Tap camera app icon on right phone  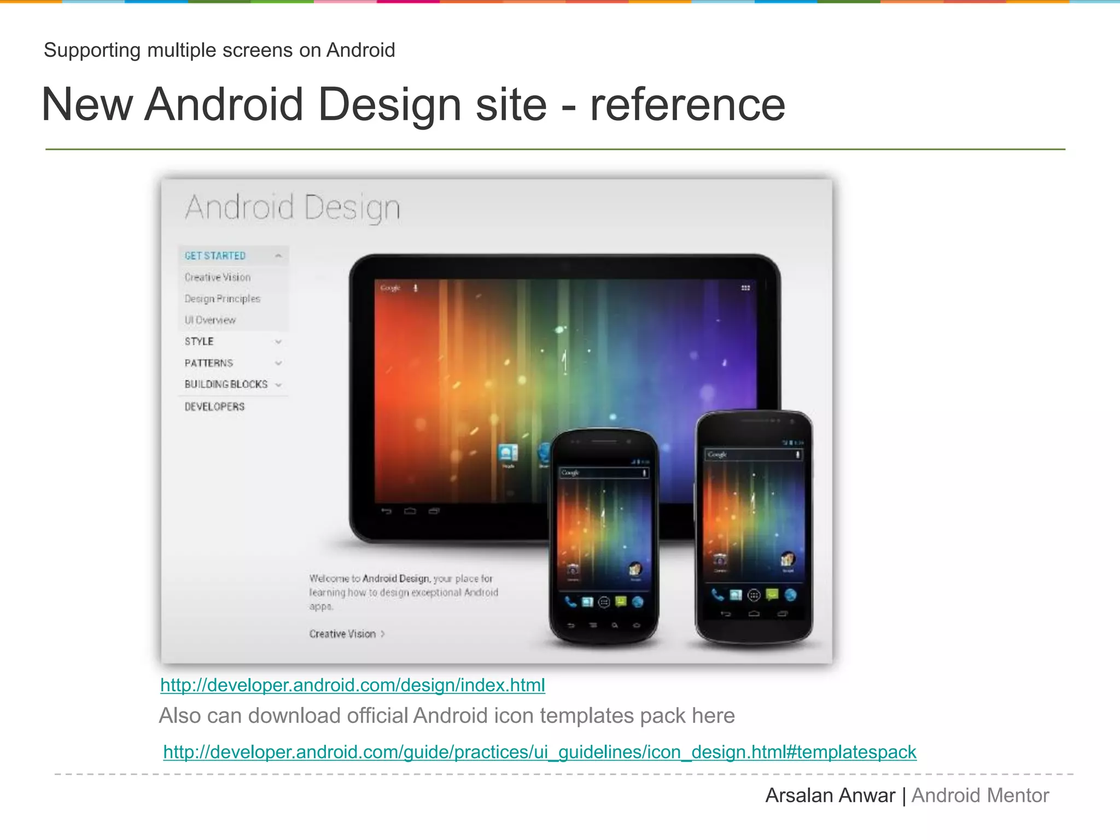point(720,561)
